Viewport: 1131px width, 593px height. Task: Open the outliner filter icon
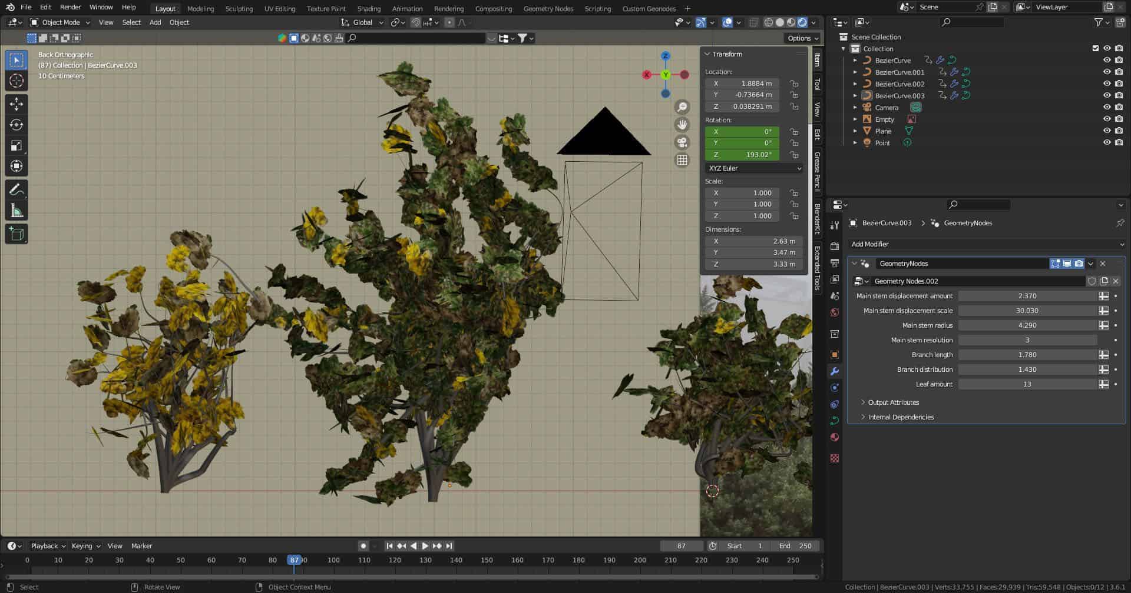point(1099,22)
